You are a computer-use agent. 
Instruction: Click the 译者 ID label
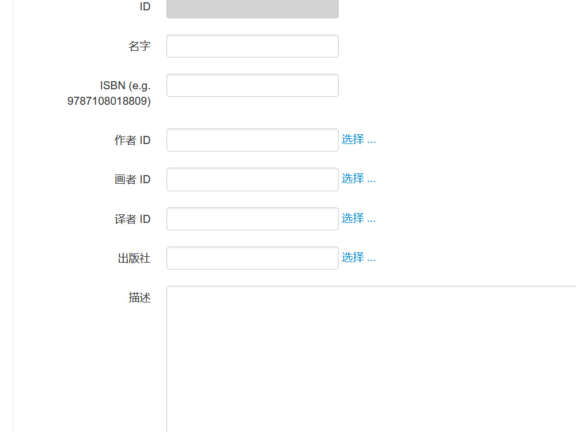pyautogui.click(x=132, y=218)
